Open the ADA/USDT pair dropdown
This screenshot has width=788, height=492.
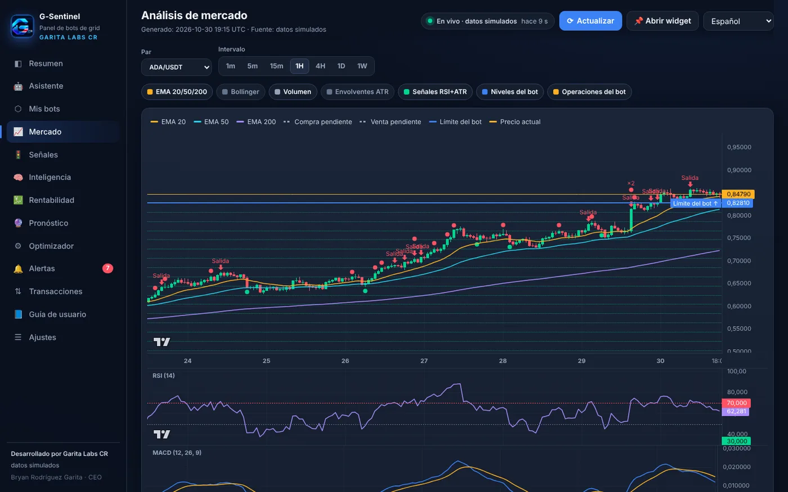pyautogui.click(x=176, y=67)
